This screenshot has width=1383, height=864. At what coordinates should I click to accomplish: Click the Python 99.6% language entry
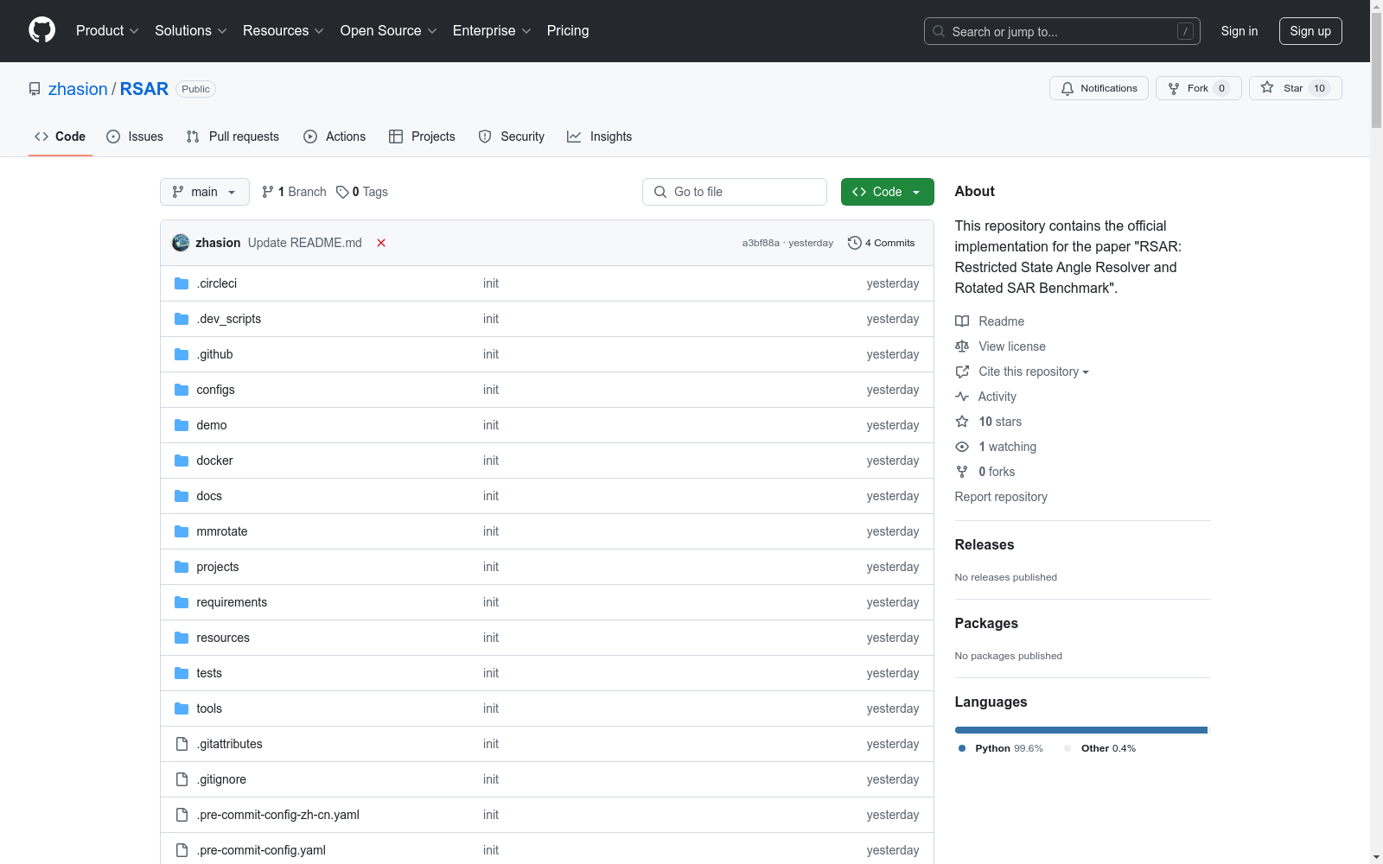pyautogui.click(x=1001, y=748)
